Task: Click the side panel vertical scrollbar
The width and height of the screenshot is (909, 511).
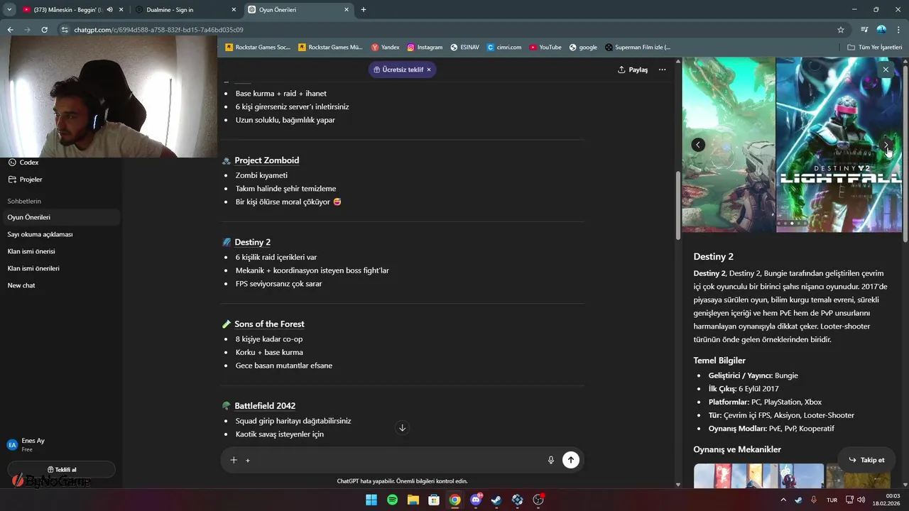Action: (x=905, y=153)
